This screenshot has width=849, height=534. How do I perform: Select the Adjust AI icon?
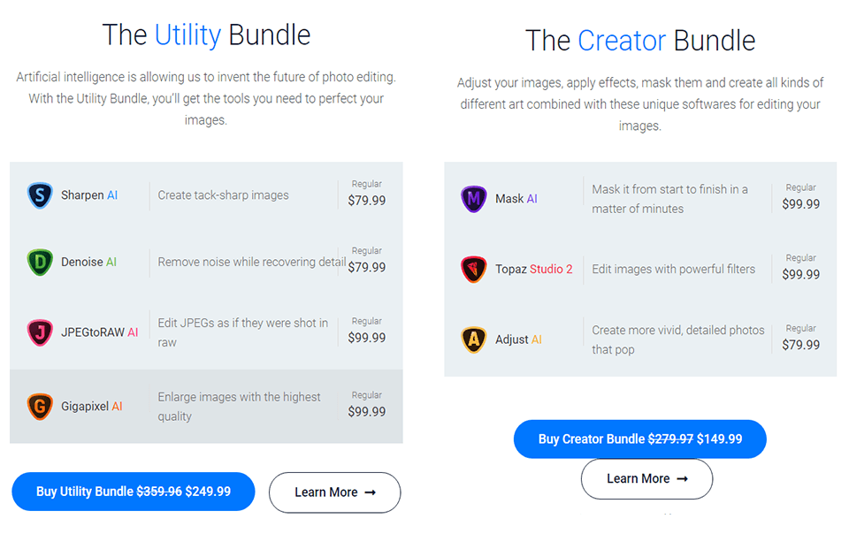473,339
